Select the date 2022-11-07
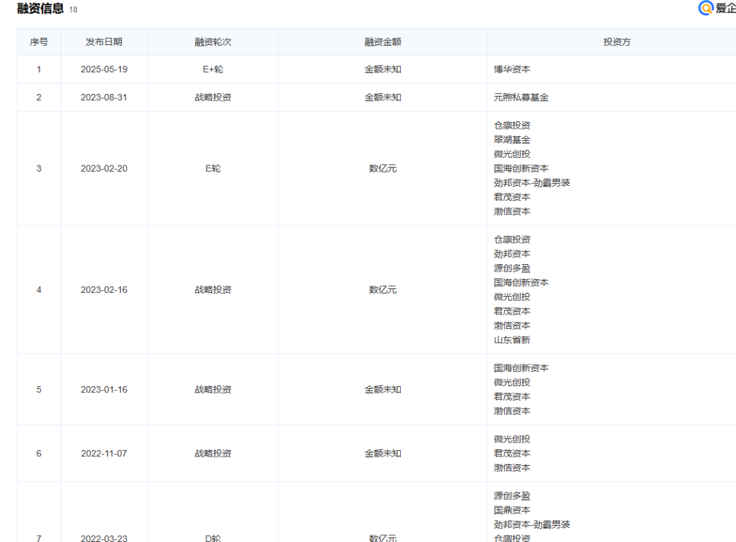Viewport: 736px width, 542px height. pyautogui.click(x=104, y=453)
